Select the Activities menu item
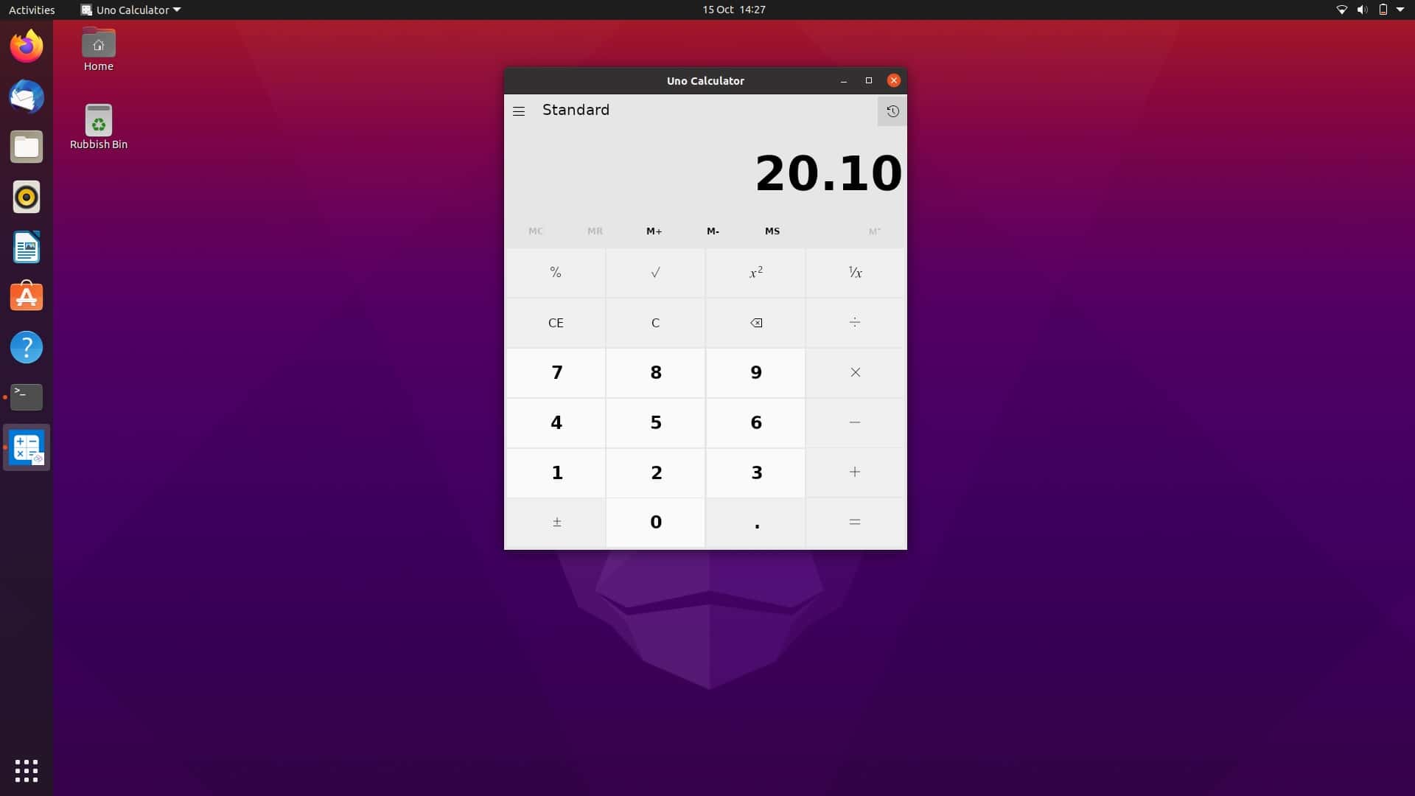The width and height of the screenshot is (1415, 796). click(32, 10)
